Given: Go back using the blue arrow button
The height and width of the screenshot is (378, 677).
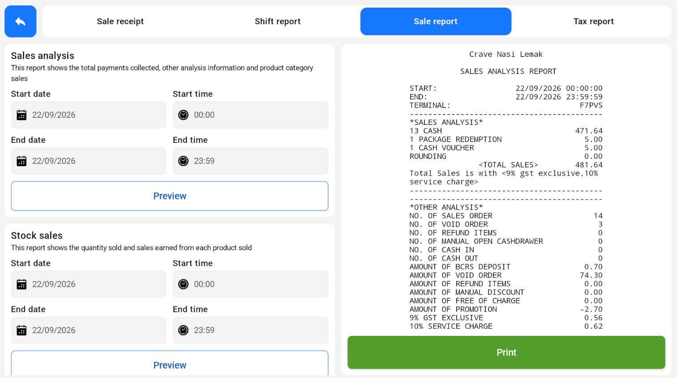Looking at the screenshot, I should [20, 21].
